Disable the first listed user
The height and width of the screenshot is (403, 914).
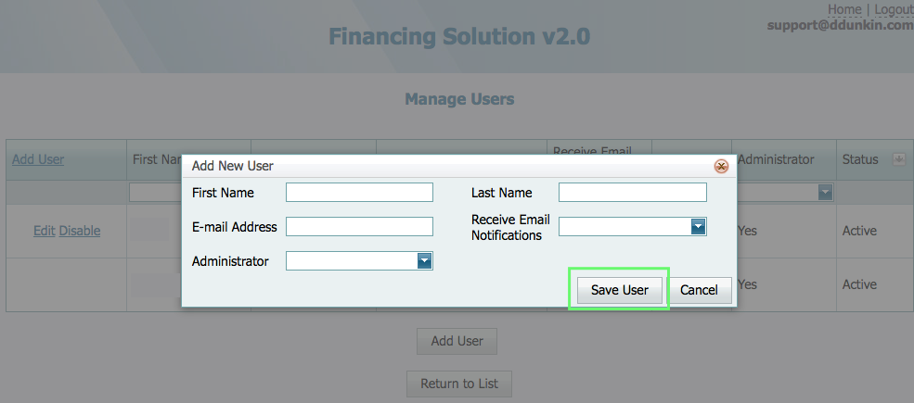(80, 231)
